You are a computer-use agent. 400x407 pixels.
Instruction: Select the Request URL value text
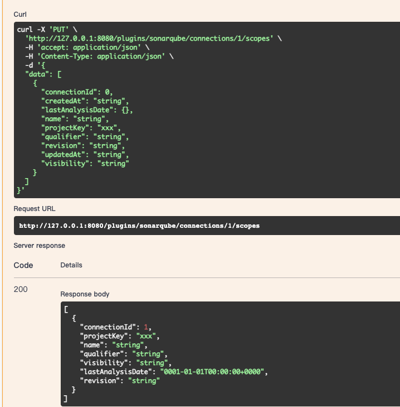(x=139, y=226)
